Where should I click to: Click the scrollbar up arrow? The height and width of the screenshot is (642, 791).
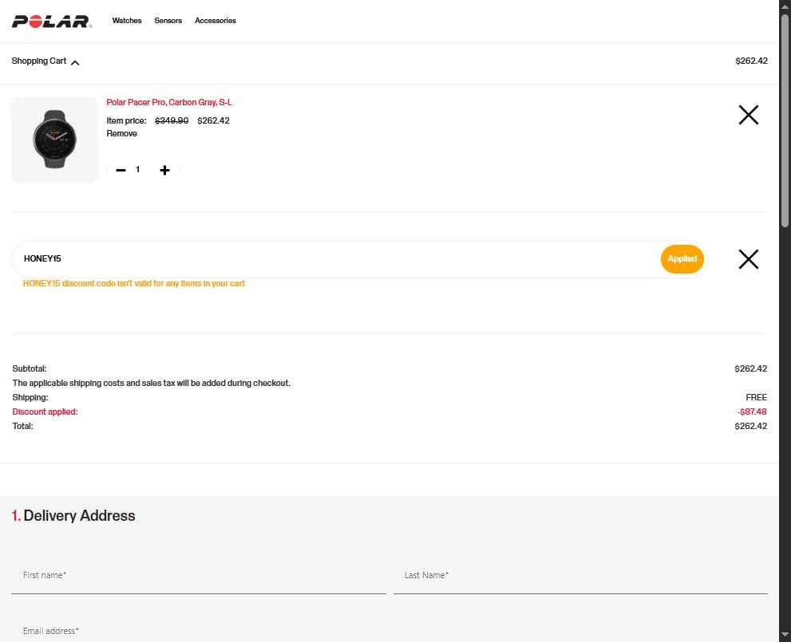coord(785,6)
